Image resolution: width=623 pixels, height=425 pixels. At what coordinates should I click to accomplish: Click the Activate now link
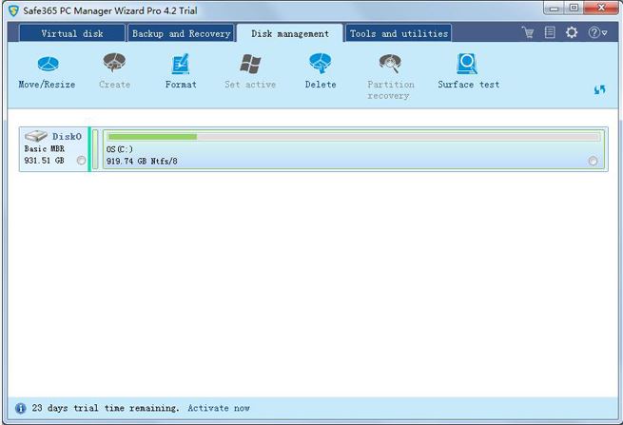click(219, 408)
